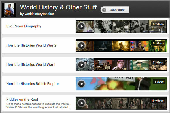This screenshot has height=113, width=170.
Task: Click the 8 videos badge
Action: pos(158,43)
